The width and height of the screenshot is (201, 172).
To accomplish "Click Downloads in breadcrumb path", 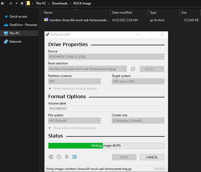I will click(60, 3).
